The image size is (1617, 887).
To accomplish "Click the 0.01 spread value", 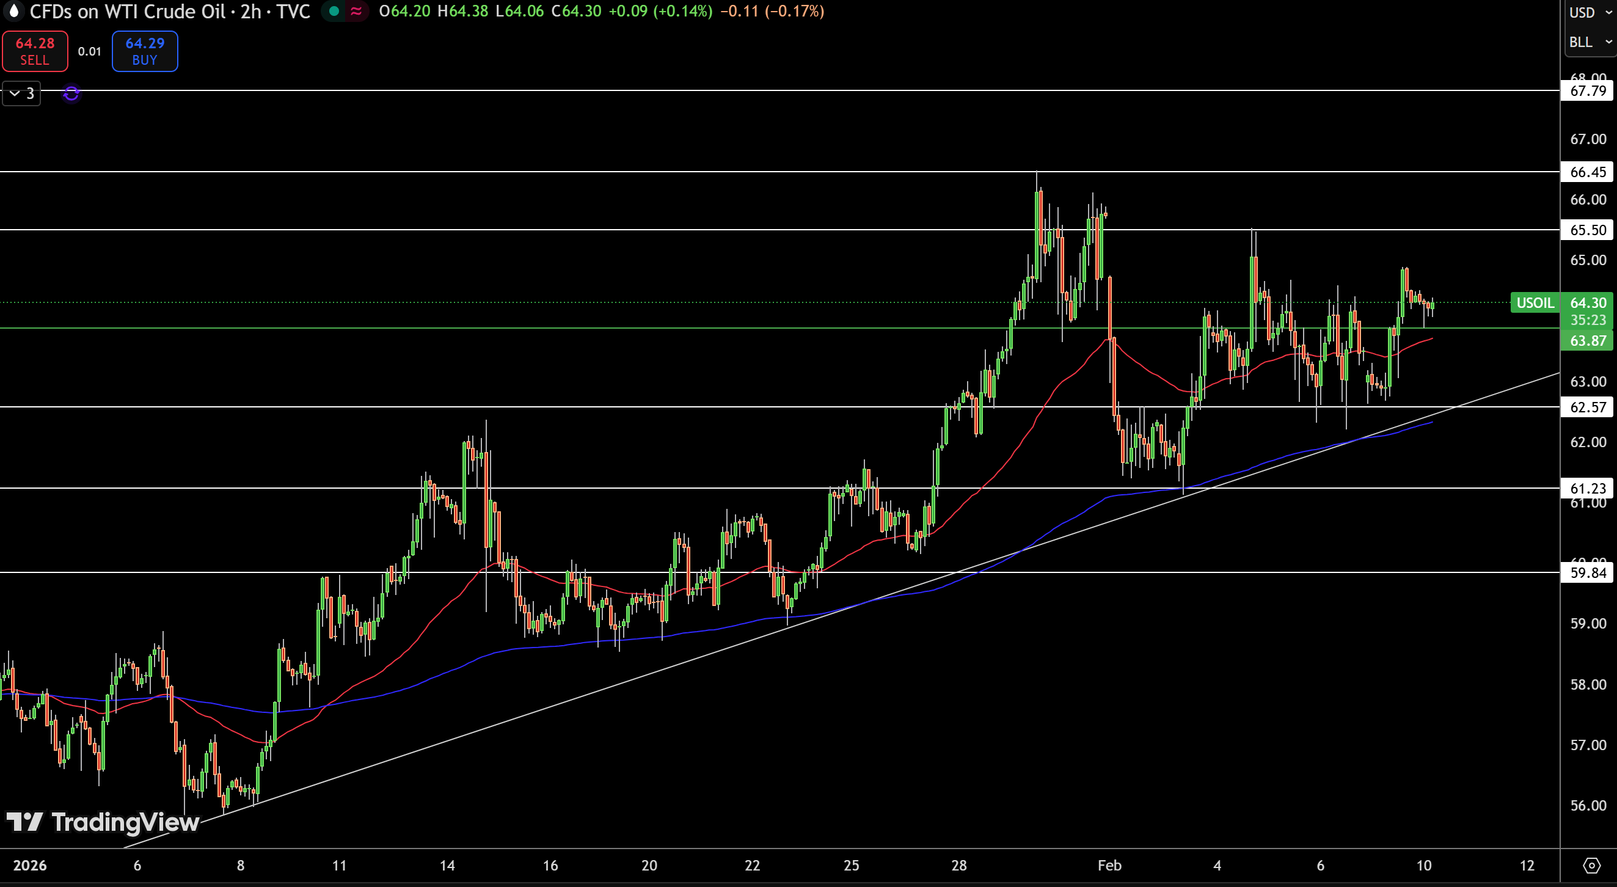I will pyautogui.click(x=90, y=51).
